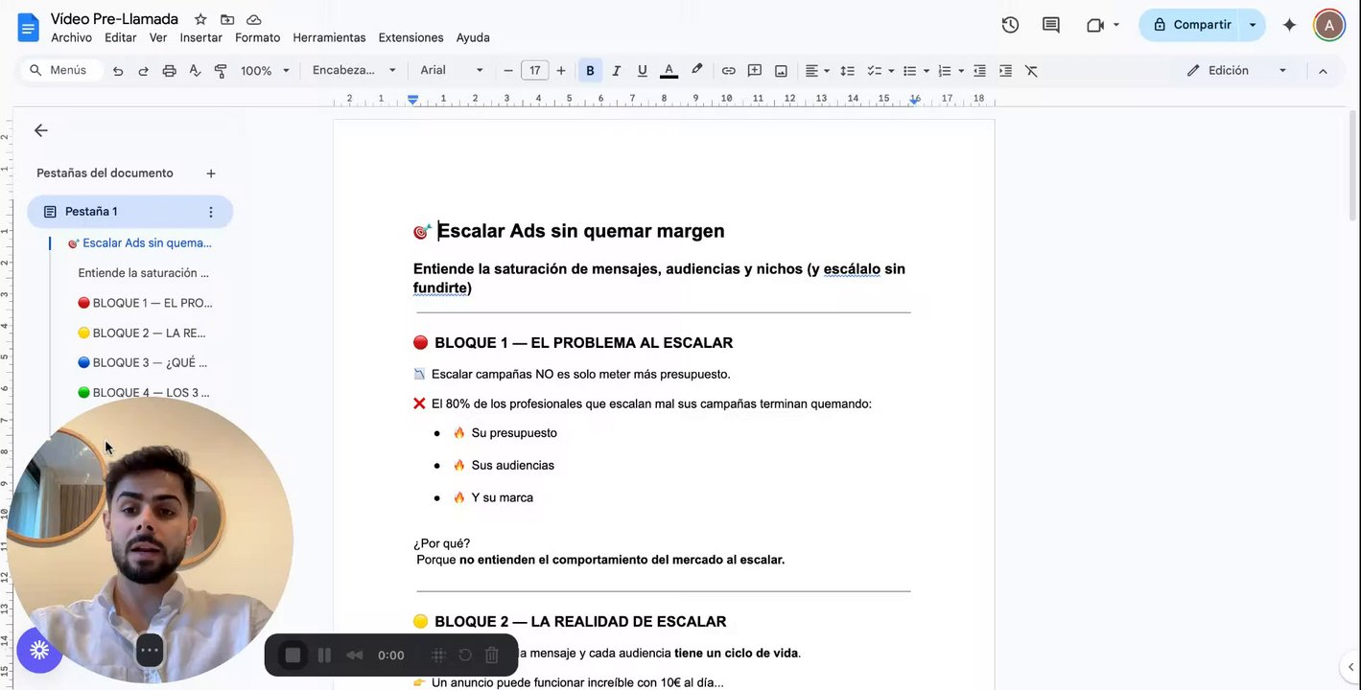The height and width of the screenshot is (690, 1361).
Task: Open line and paragraph spacing
Action: [x=847, y=71]
